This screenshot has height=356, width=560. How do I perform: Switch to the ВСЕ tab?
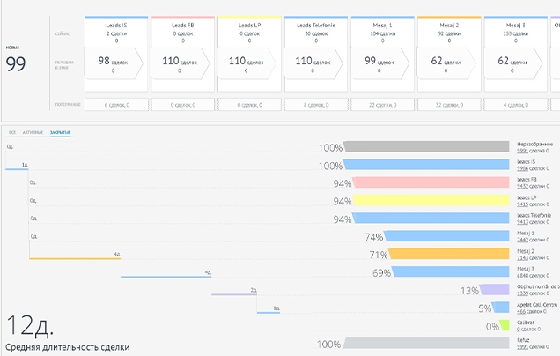point(12,131)
